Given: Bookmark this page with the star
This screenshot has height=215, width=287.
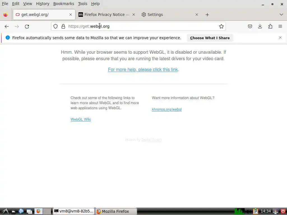Looking at the screenshot, I should (221, 26).
